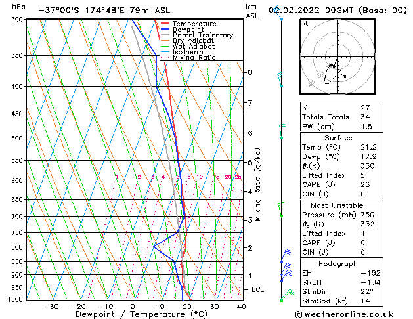Click the surface theta-e value 330
The height and width of the screenshot is (319, 413).
(x=368, y=166)
